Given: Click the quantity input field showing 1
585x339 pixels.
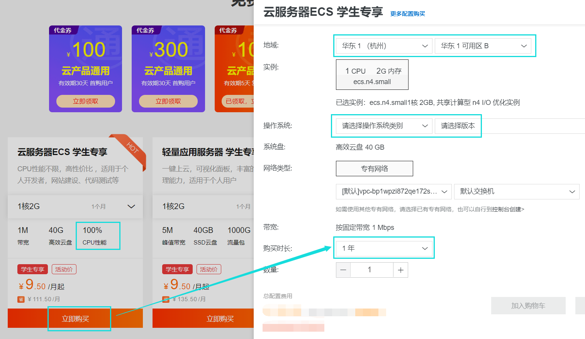Looking at the screenshot, I should [372, 270].
